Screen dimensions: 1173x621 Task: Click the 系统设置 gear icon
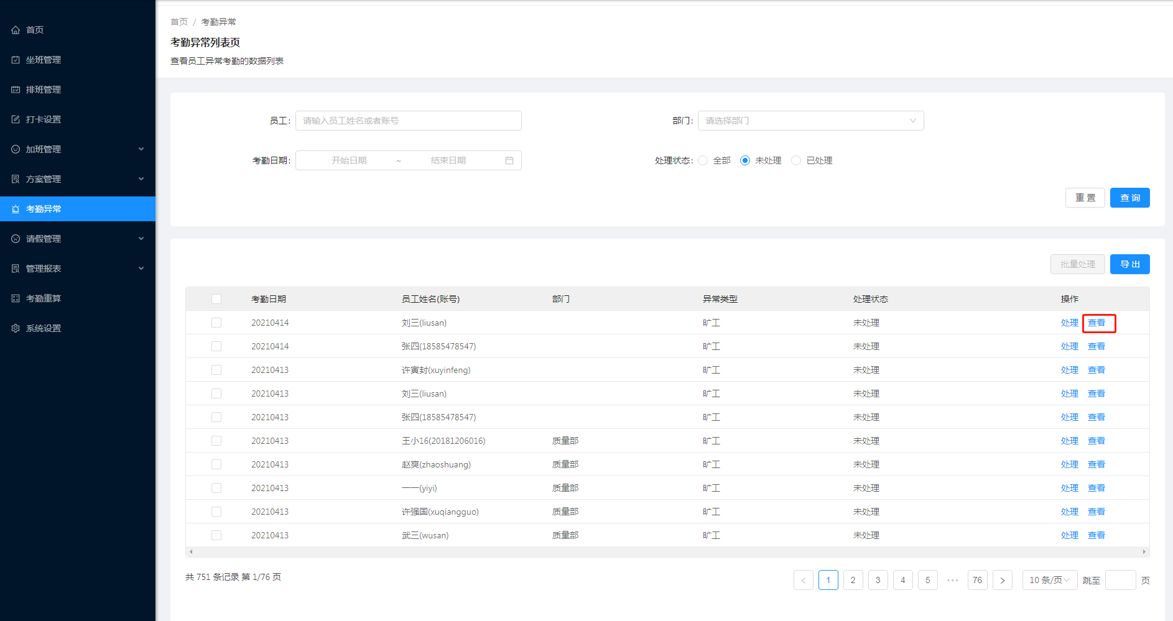click(16, 328)
